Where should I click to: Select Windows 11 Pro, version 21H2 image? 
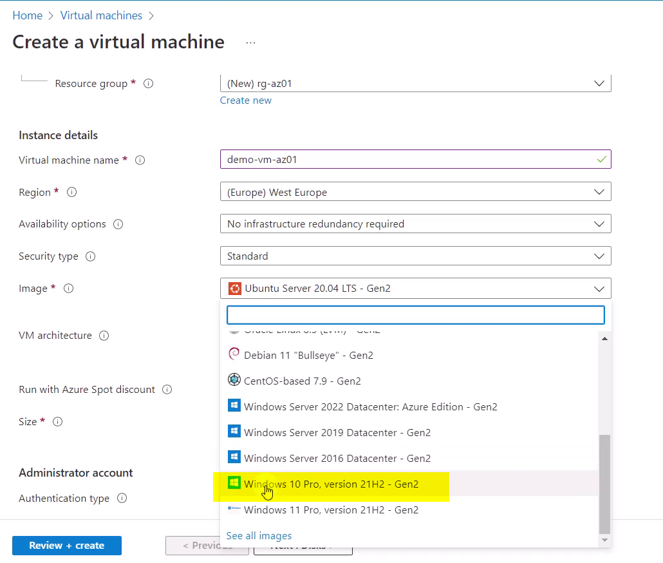409,510
